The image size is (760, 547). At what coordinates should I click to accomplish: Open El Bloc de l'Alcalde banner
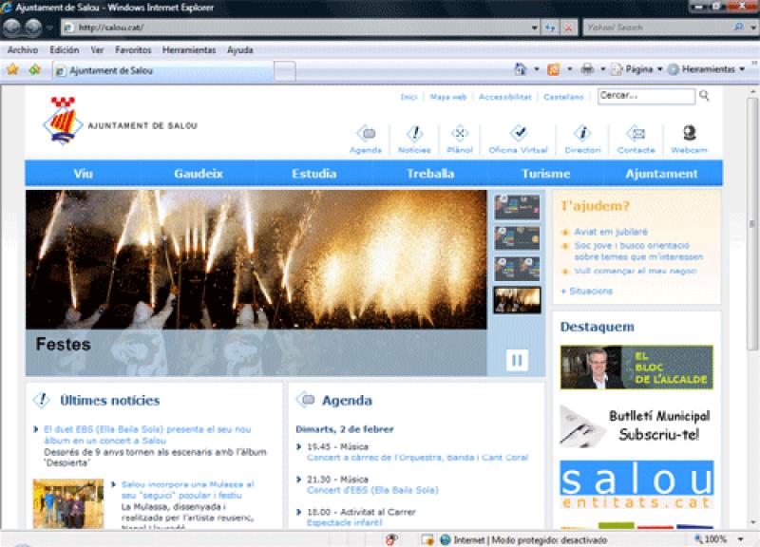click(x=636, y=368)
